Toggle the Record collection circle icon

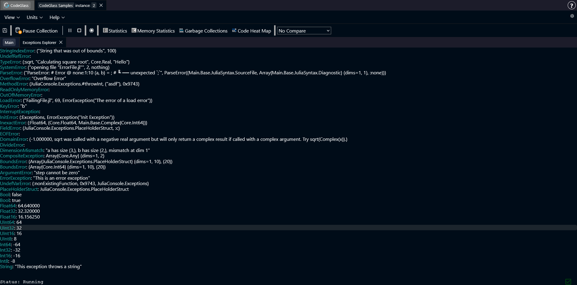click(x=92, y=30)
